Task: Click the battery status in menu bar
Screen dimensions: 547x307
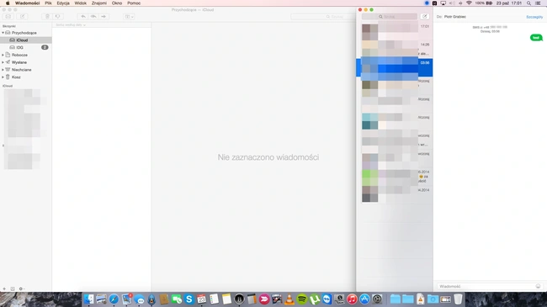Action: pyautogui.click(x=484, y=3)
